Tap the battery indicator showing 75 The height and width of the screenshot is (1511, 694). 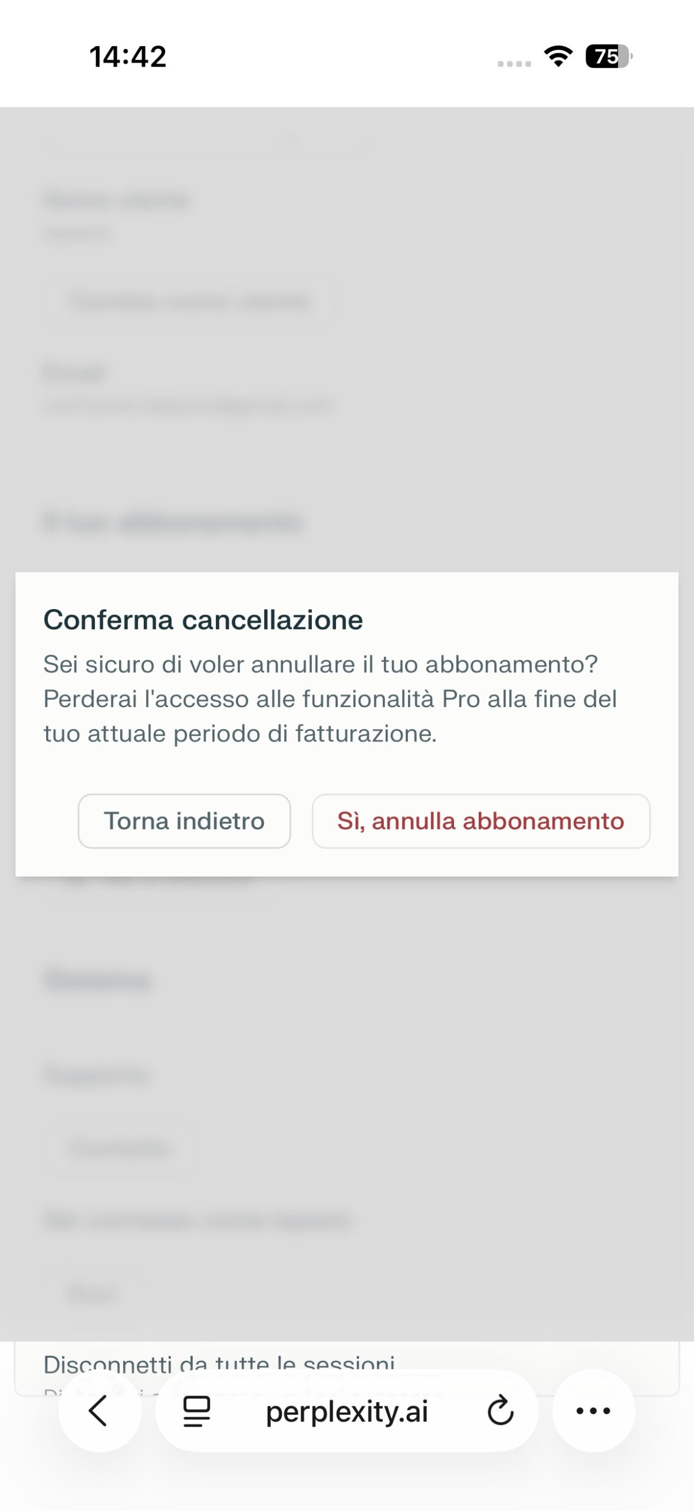609,56
